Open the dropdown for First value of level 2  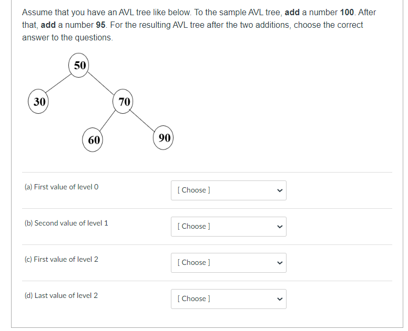pyautogui.click(x=229, y=263)
